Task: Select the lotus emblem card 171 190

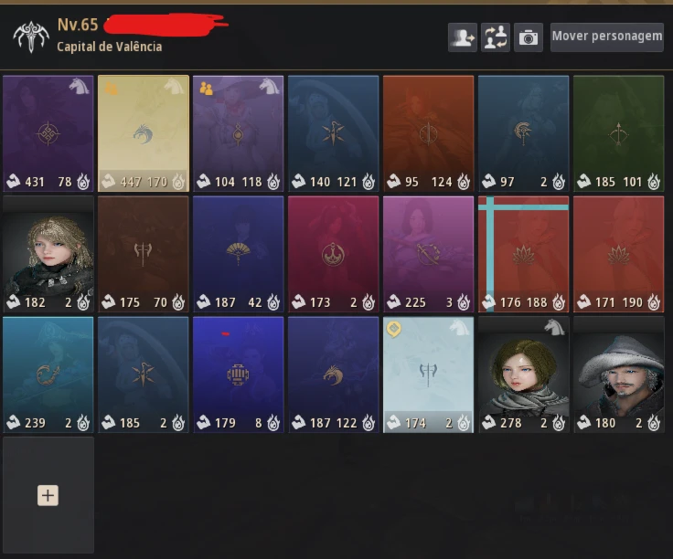Action: pyautogui.click(x=618, y=254)
